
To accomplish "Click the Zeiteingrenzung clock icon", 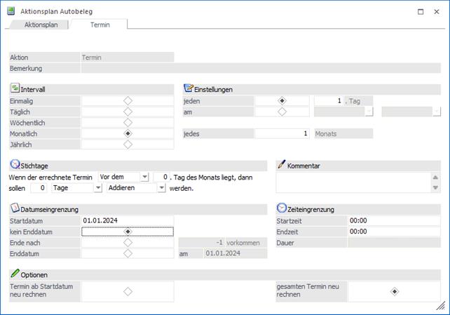I will [282, 208].
